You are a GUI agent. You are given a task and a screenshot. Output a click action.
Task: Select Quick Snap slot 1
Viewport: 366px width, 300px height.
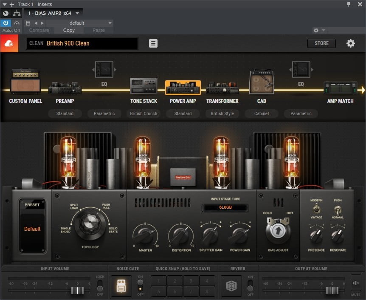pyautogui.click(x=159, y=281)
